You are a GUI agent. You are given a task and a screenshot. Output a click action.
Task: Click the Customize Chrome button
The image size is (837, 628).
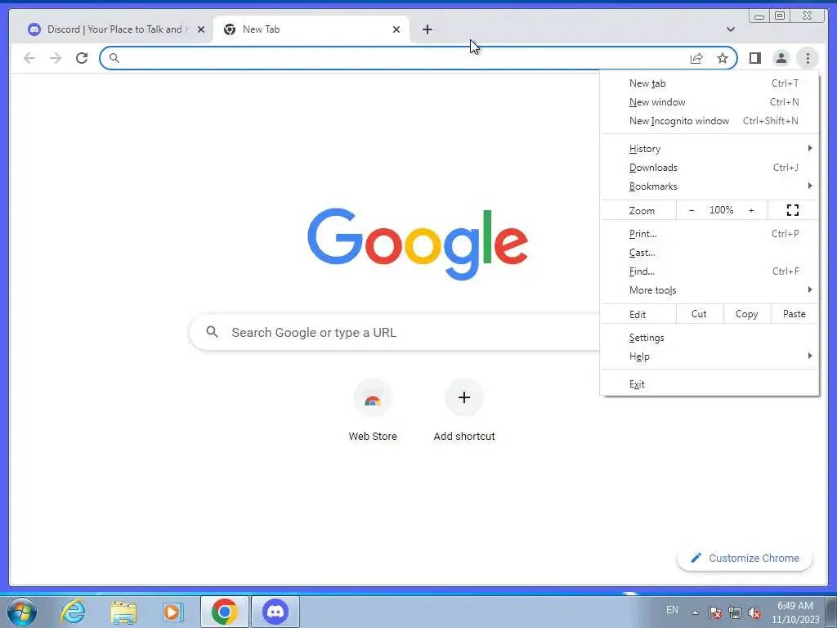pyautogui.click(x=745, y=558)
